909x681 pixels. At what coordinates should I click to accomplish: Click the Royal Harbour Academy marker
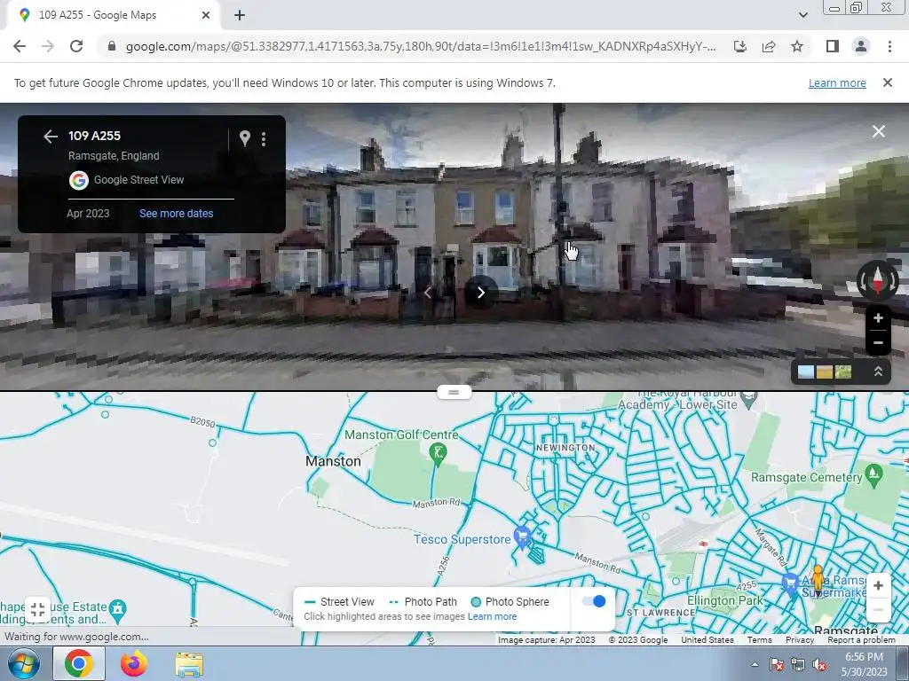749,398
